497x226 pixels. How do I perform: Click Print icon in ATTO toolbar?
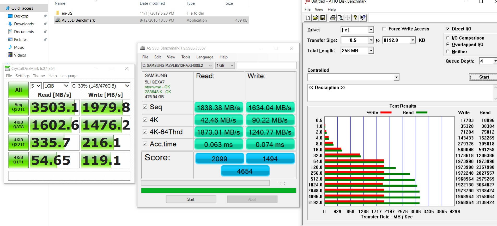(x=333, y=18)
